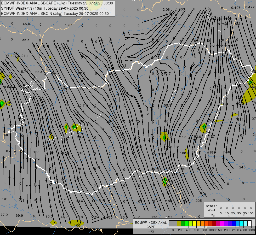Click the map value '21.1'

(x=25, y=56)
